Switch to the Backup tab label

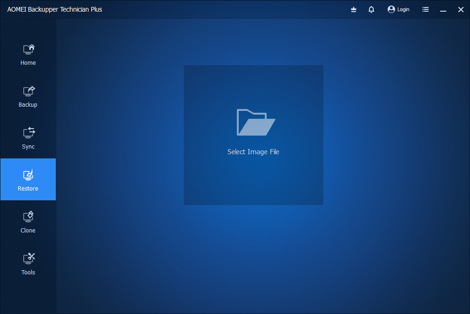28,105
